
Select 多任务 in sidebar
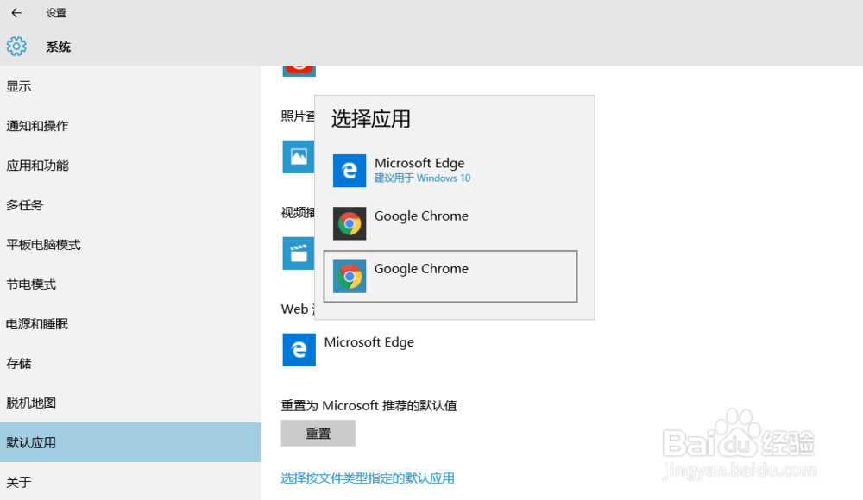pos(130,205)
